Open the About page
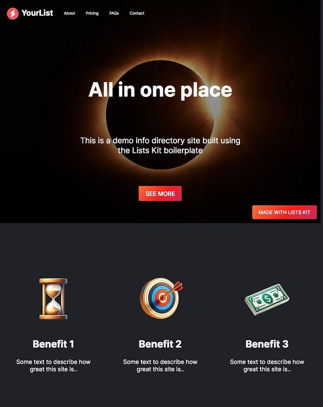The height and width of the screenshot is (407, 323). [69, 13]
